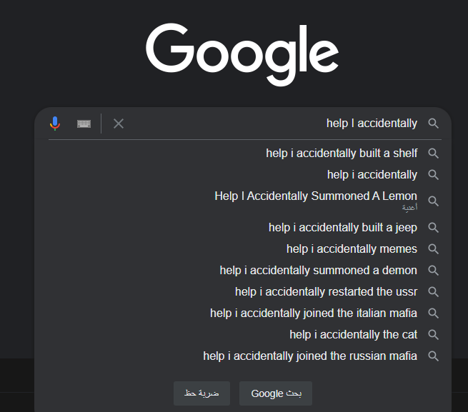Click the Google logo

click(242, 56)
